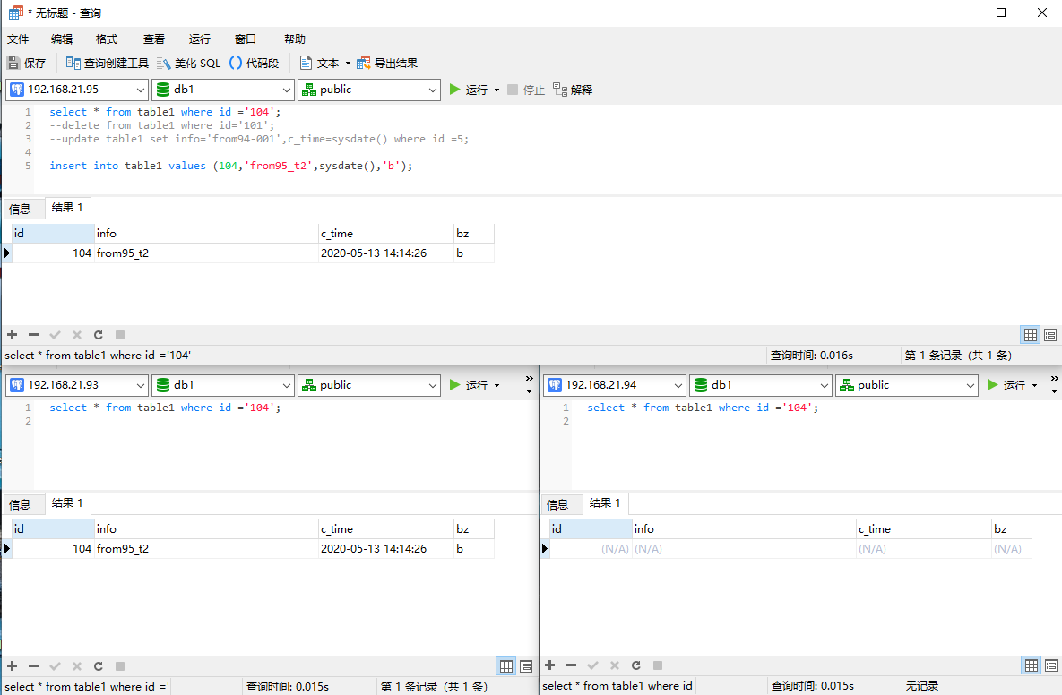Screen dimensions: 1062x695
Task: Click the (N/A) info cell in 192.168.21.94 results
Action: [x=744, y=549]
